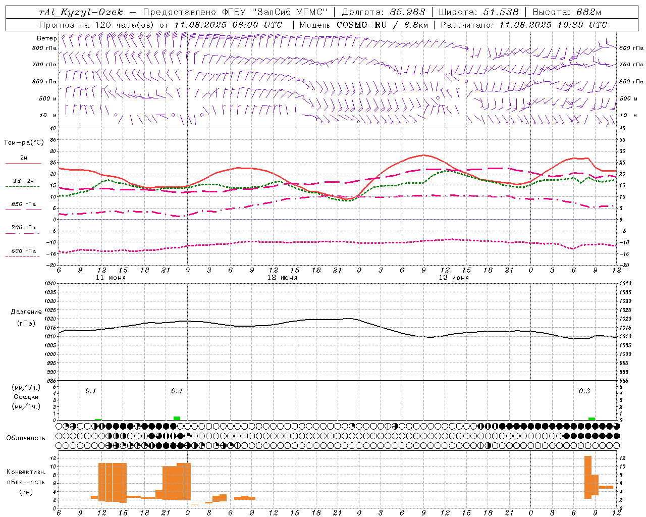This screenshot has height=517, width=646.
Task: Click the station name rAl_Kyzyl-Ozek
Action: (x=81, y=12)
